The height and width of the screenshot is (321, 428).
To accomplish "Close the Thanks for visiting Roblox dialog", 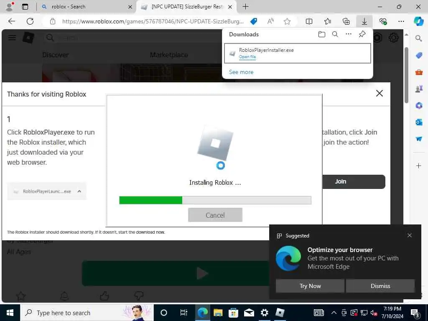I will click(x=380, y=93).
